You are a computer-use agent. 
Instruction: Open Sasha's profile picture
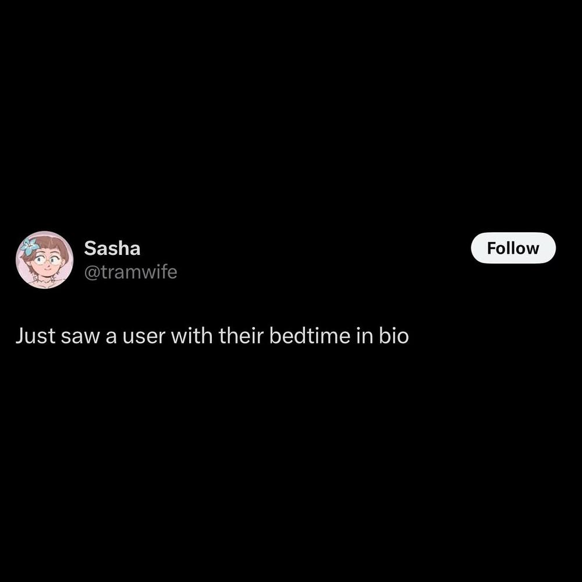(45, 260)
